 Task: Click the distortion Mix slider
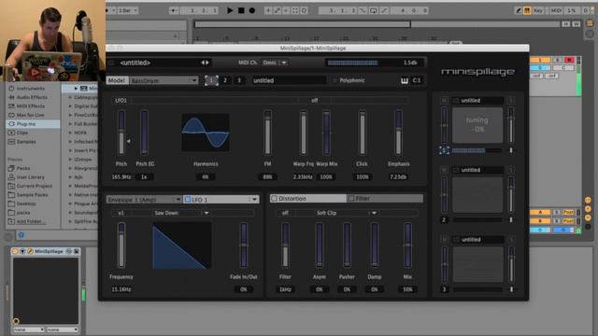tap(407, 245)
